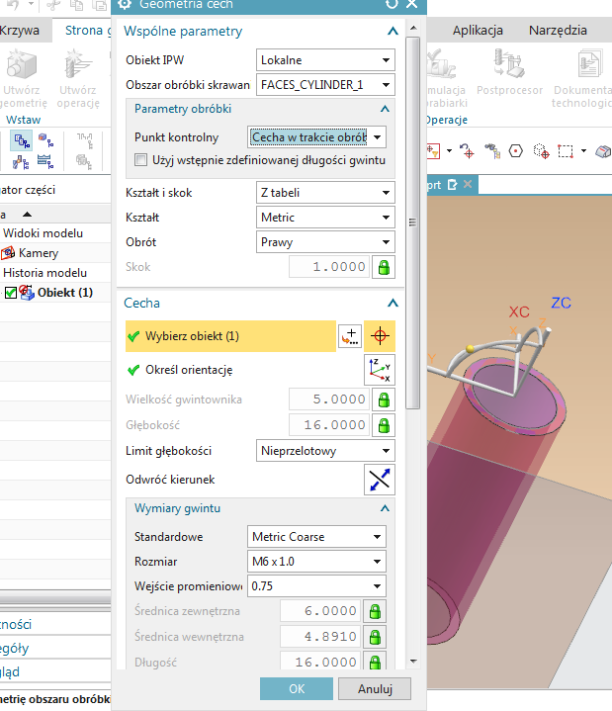Click the Wielkość gwintownika field 5.0000
Viewport: 612px width, 711px height.
(329, 400)
